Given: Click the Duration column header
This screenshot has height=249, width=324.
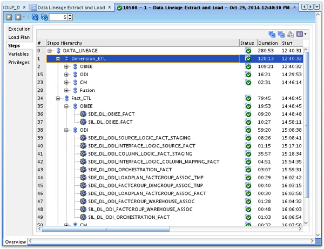Looking at the screenshot, I should 269,43.
